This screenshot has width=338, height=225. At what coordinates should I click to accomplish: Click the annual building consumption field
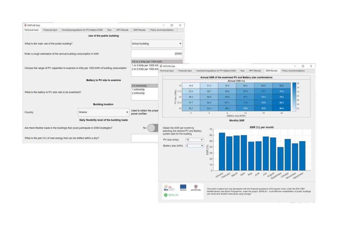pyautogui.click(x=157, y=54)
